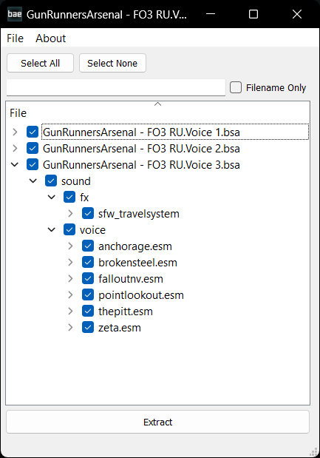Select the sound folder label
Image resolution: width=320 pixels, height=458 pixels.
[x=76, y=181]
